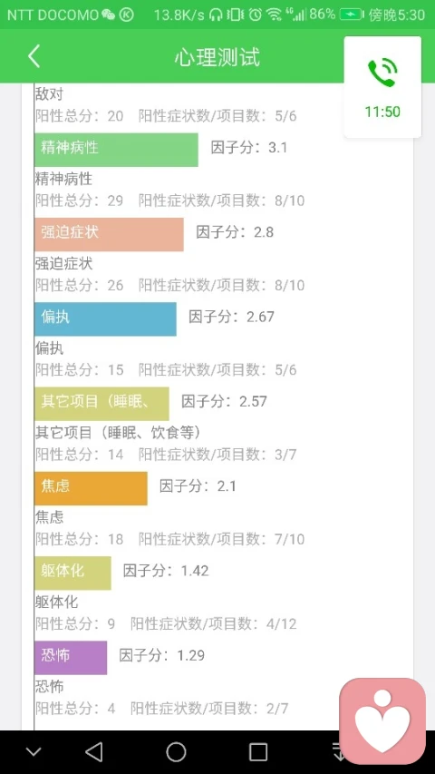This screenshot has width=435, height=774.
Task: Tap the back arrow in header
Action: (x=34, y=56)
